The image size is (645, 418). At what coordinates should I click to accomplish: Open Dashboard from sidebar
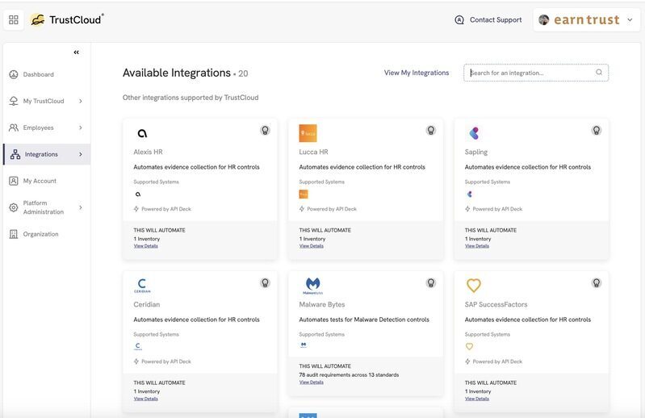[38, 74]
